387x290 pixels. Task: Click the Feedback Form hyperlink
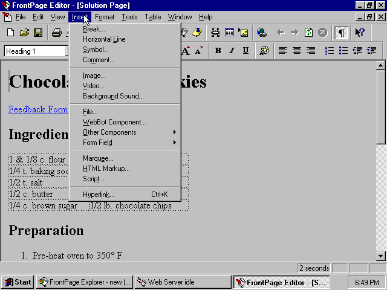coord(38,109)
